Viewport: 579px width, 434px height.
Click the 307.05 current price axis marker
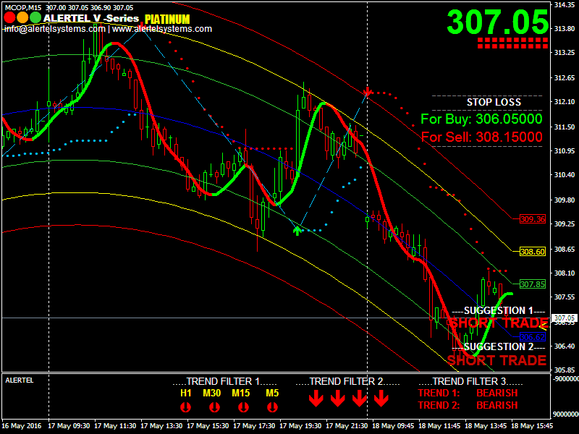(x=565, y=318)
